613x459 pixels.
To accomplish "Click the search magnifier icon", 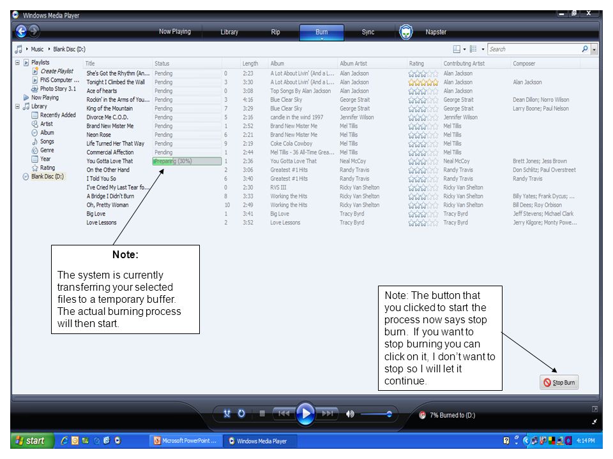I will (585, 49).
